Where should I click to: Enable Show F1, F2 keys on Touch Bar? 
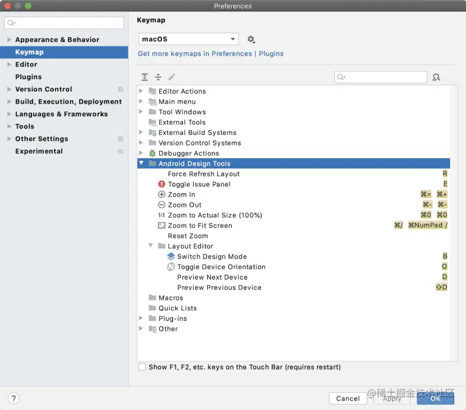coord(142,367)
